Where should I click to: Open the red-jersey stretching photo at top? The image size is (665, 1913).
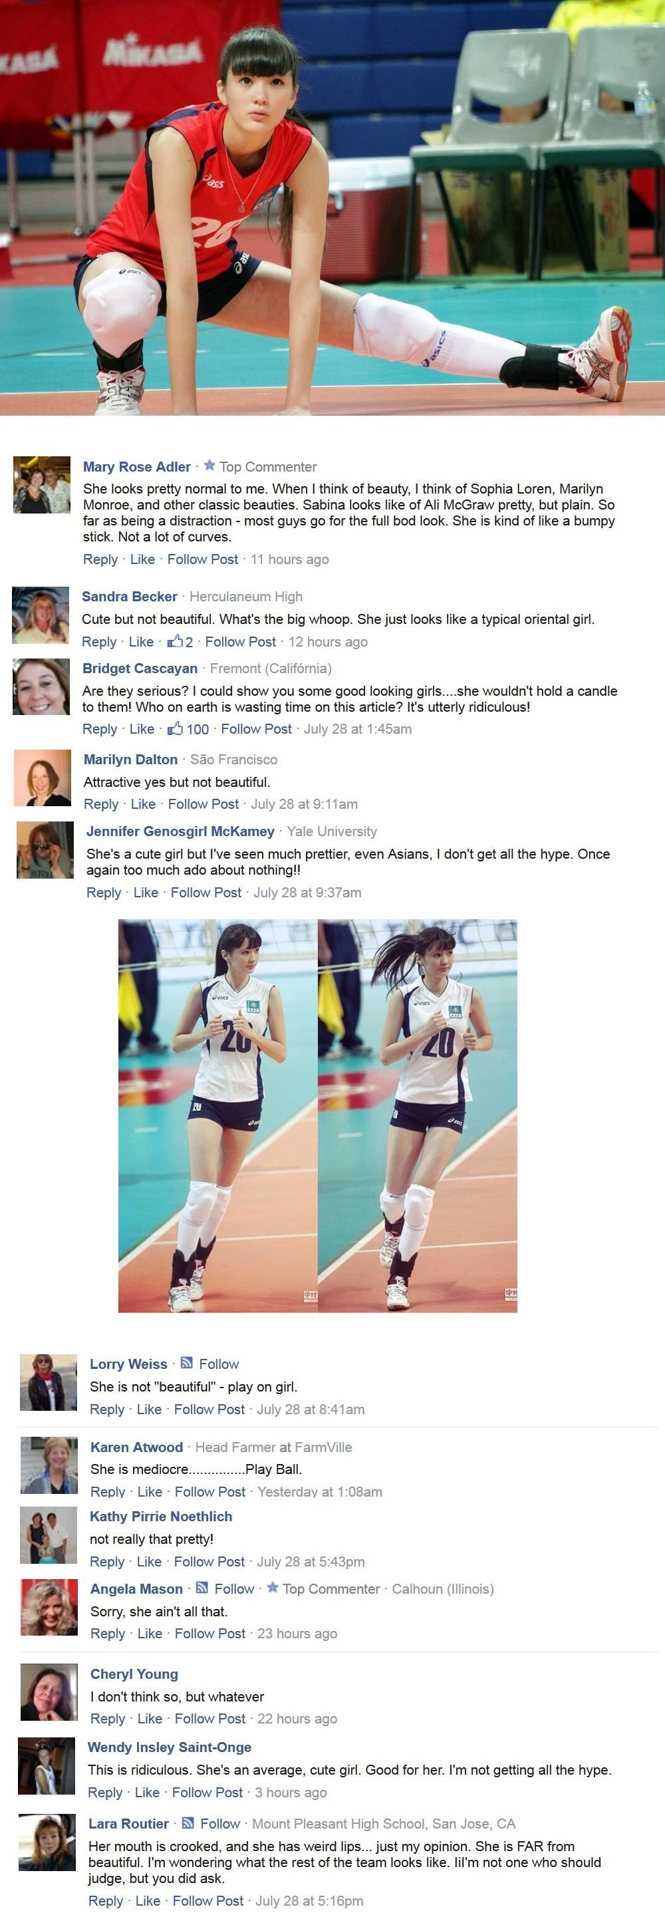pyautogui.click(x=332, y=207)
